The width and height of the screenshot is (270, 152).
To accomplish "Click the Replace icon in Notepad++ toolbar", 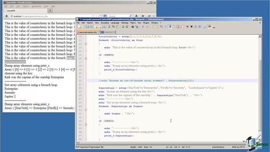I will coord(137,27).
